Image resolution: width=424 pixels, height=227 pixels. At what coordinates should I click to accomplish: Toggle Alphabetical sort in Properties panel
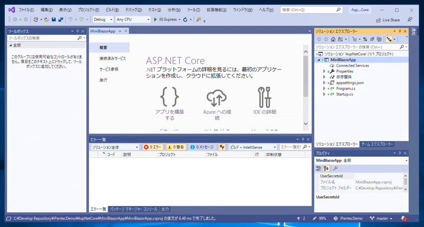click(326, 168)
